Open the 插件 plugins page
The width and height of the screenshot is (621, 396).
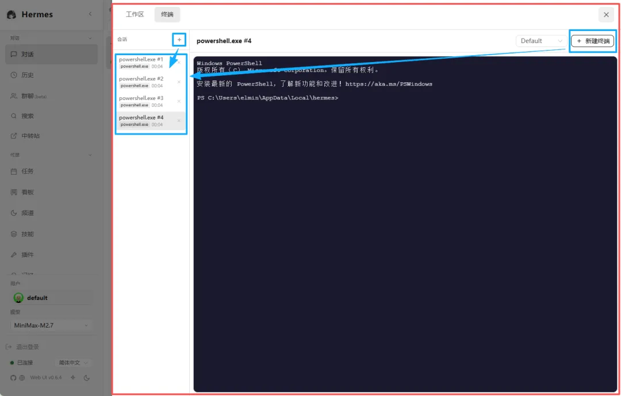52,255
